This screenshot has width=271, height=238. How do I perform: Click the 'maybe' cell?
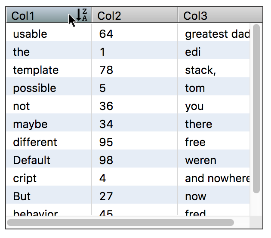pos(30,124)
